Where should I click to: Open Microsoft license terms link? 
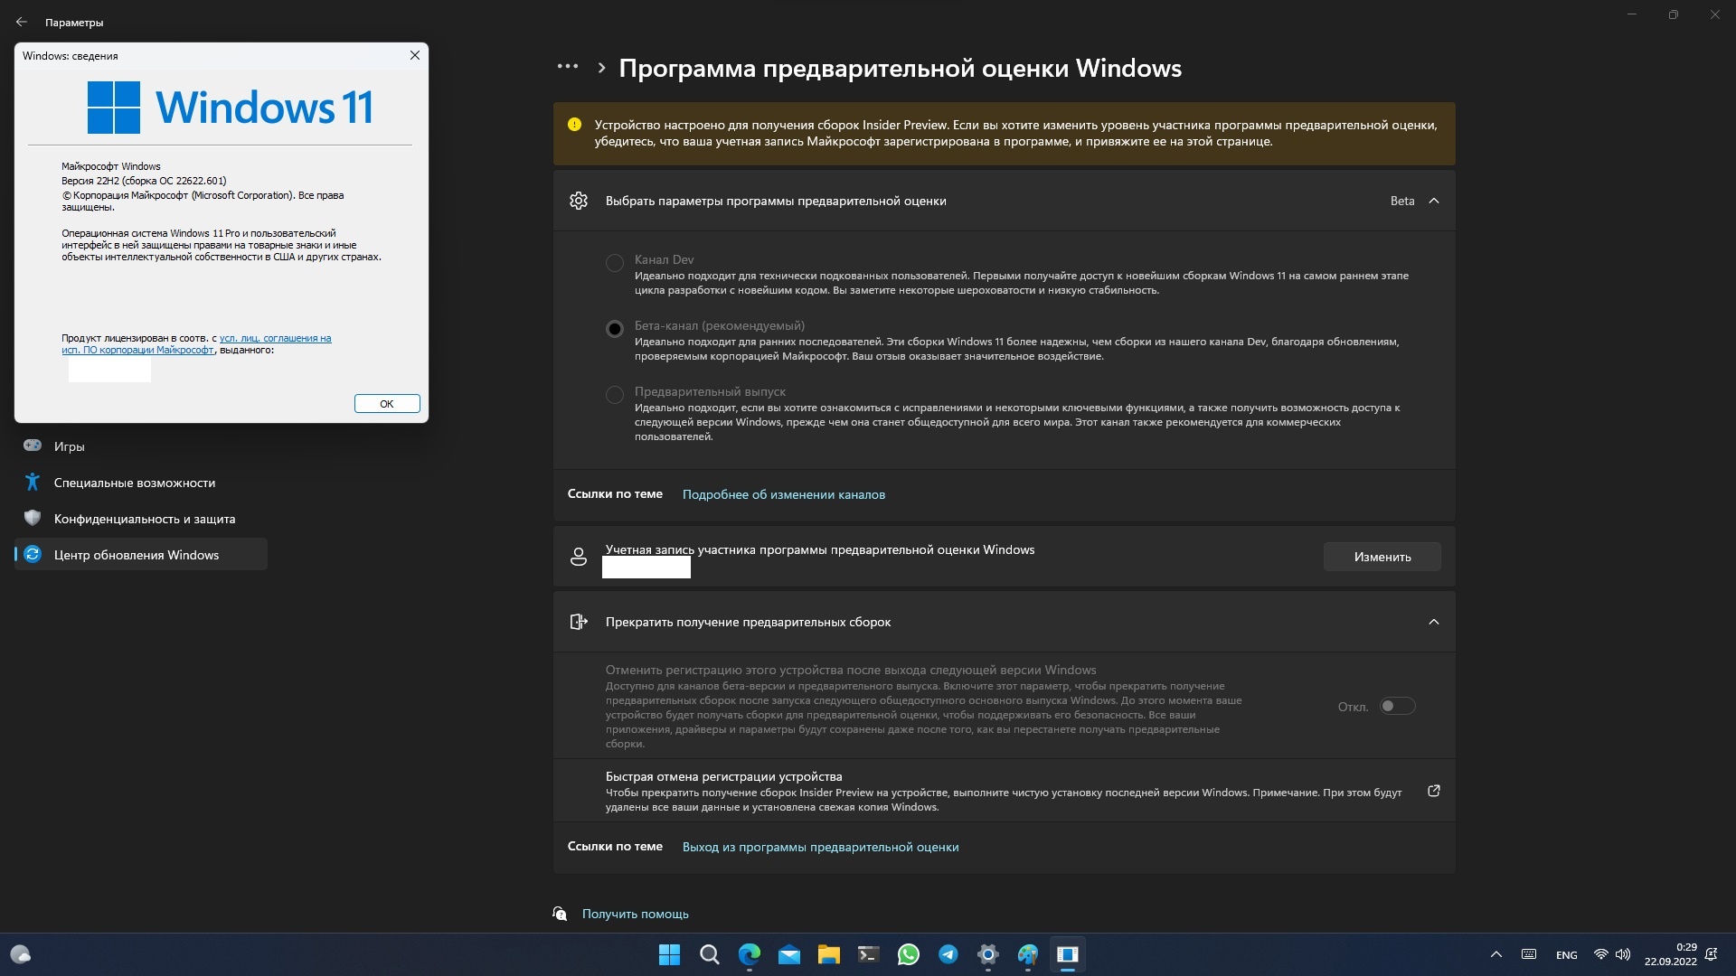pos(196,344)
